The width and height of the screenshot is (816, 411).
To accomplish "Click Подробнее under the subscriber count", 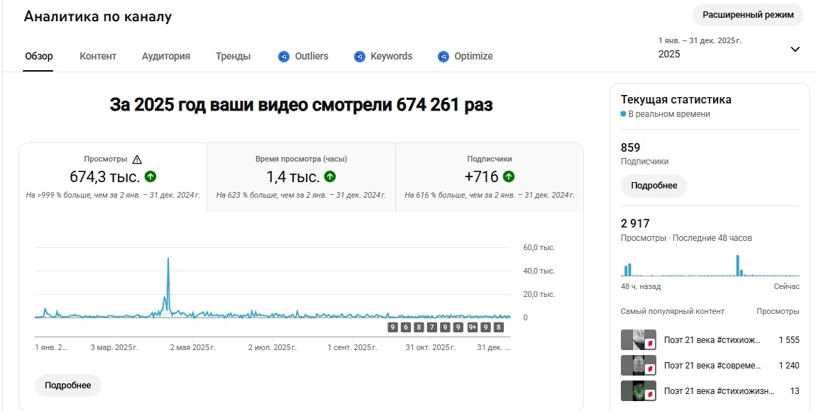I will pos(654,186).
